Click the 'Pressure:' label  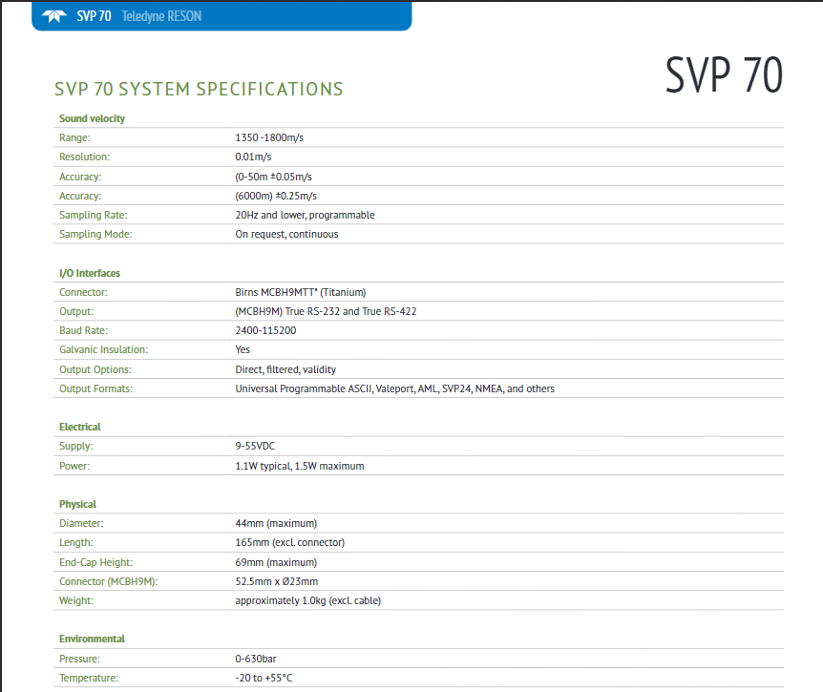(x=79, y=659)
